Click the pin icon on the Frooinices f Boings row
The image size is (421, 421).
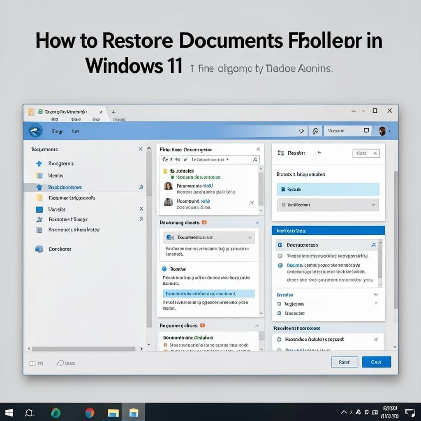(x=141, y=219)
